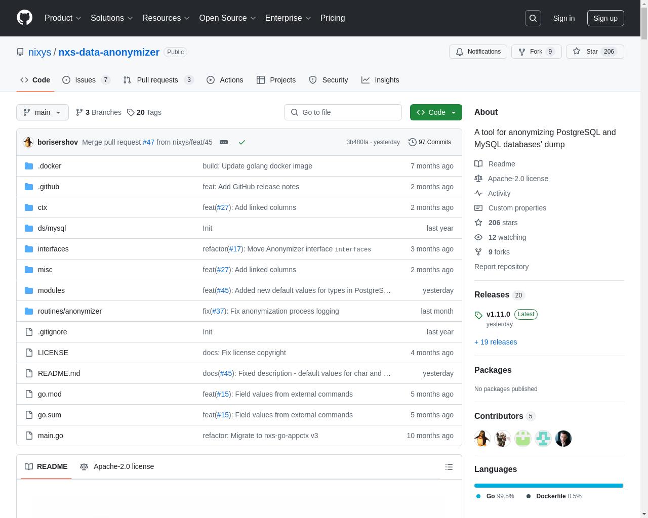Expand the green Code dropdown button
The height and width of the screenshot is (518, 648).
coord(436,112)
